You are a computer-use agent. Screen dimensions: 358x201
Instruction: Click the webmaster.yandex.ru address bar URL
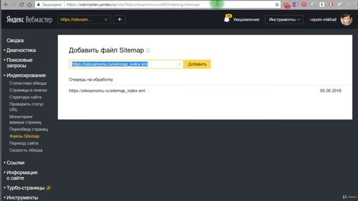(x=133, y=4)
